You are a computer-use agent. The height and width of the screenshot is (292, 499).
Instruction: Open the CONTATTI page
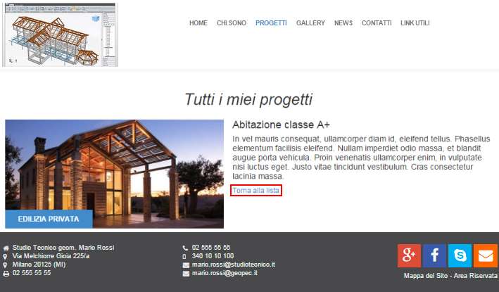(377, 23)
